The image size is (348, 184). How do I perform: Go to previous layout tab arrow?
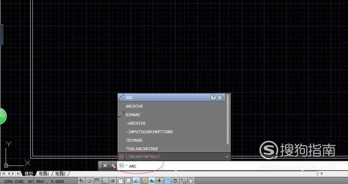9,173
